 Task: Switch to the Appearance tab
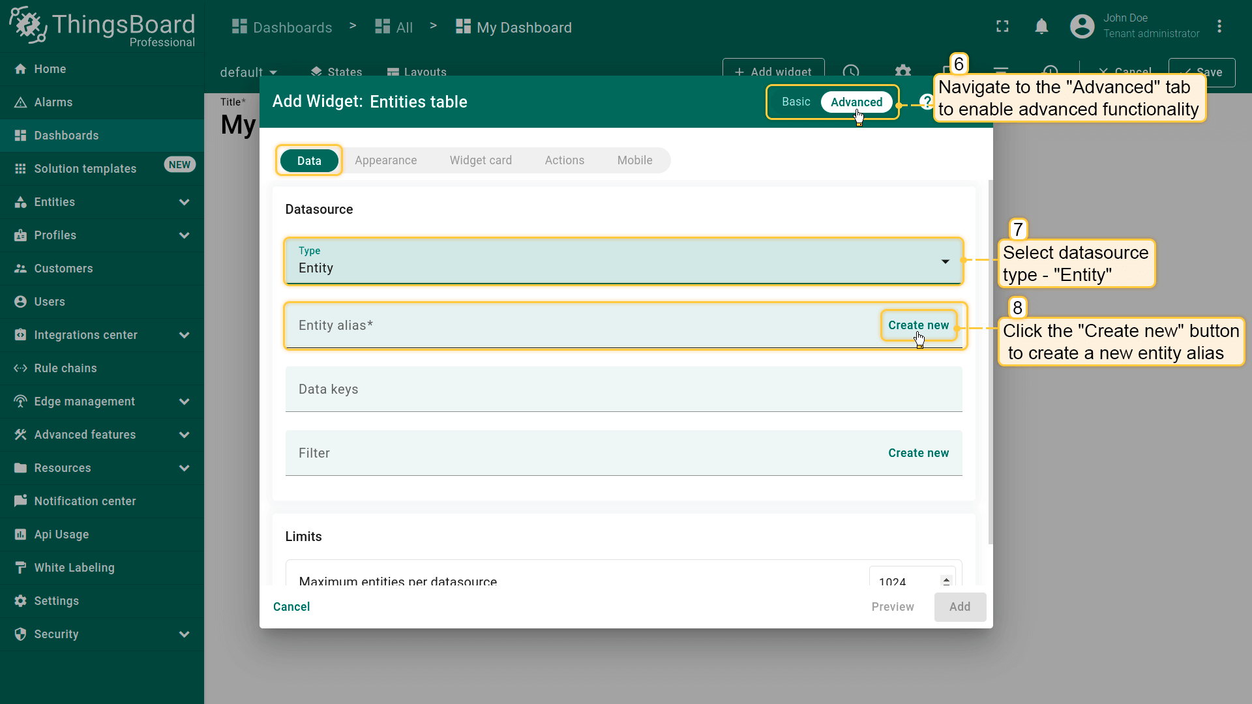(x=385, y=160)
